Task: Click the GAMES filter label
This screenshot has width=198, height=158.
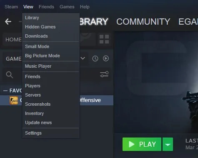Action: coord(14,59)
